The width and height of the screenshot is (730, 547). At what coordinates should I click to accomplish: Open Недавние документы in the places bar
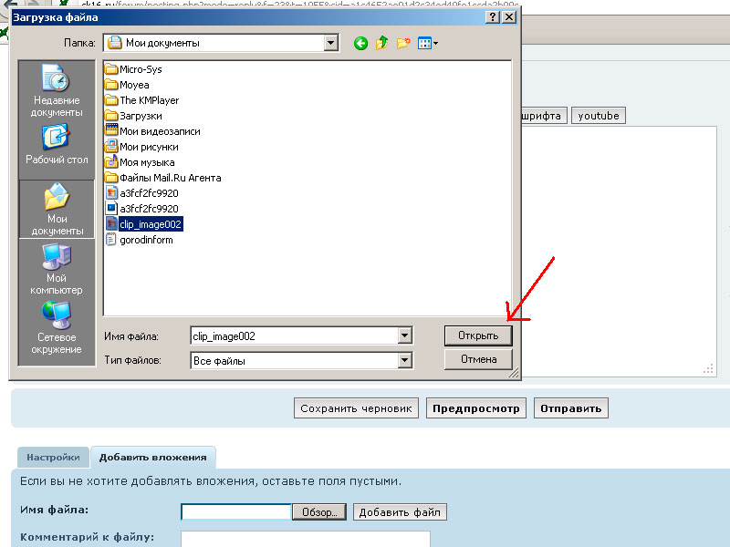[57, 92]
